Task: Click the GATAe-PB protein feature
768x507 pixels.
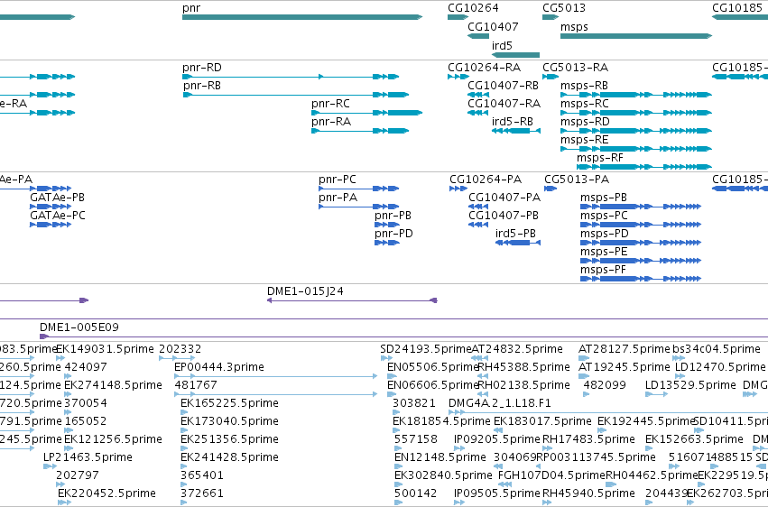Action: tap(51, 207)
